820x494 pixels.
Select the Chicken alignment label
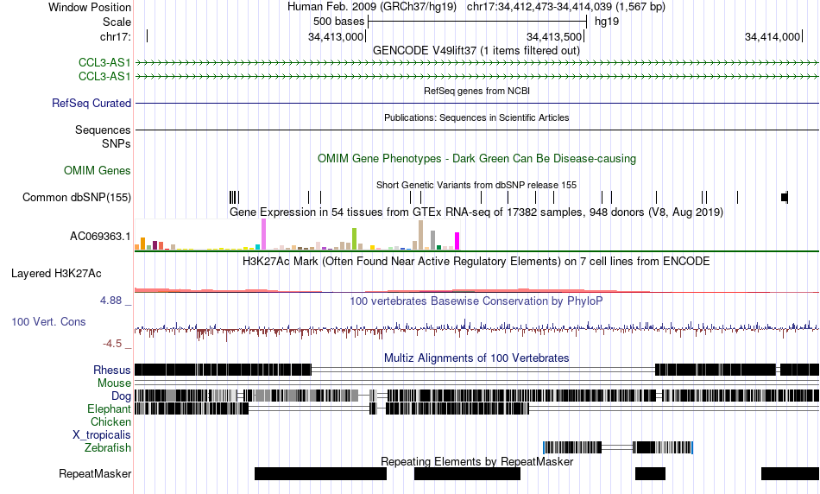point(110,421)
